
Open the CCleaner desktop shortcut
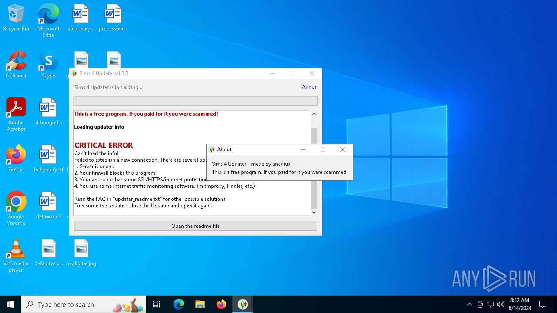coord(16,65)
